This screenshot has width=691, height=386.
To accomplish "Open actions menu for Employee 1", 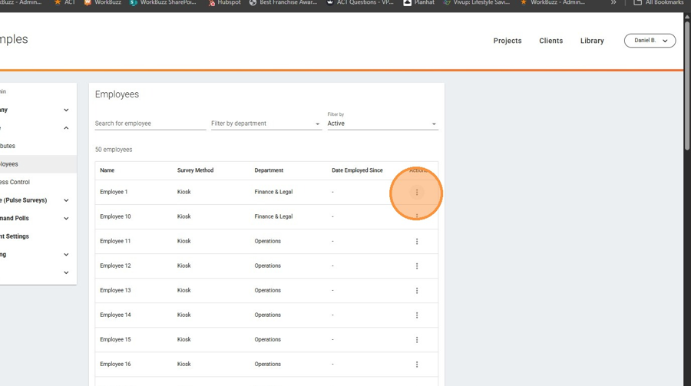I will [416, 192].
